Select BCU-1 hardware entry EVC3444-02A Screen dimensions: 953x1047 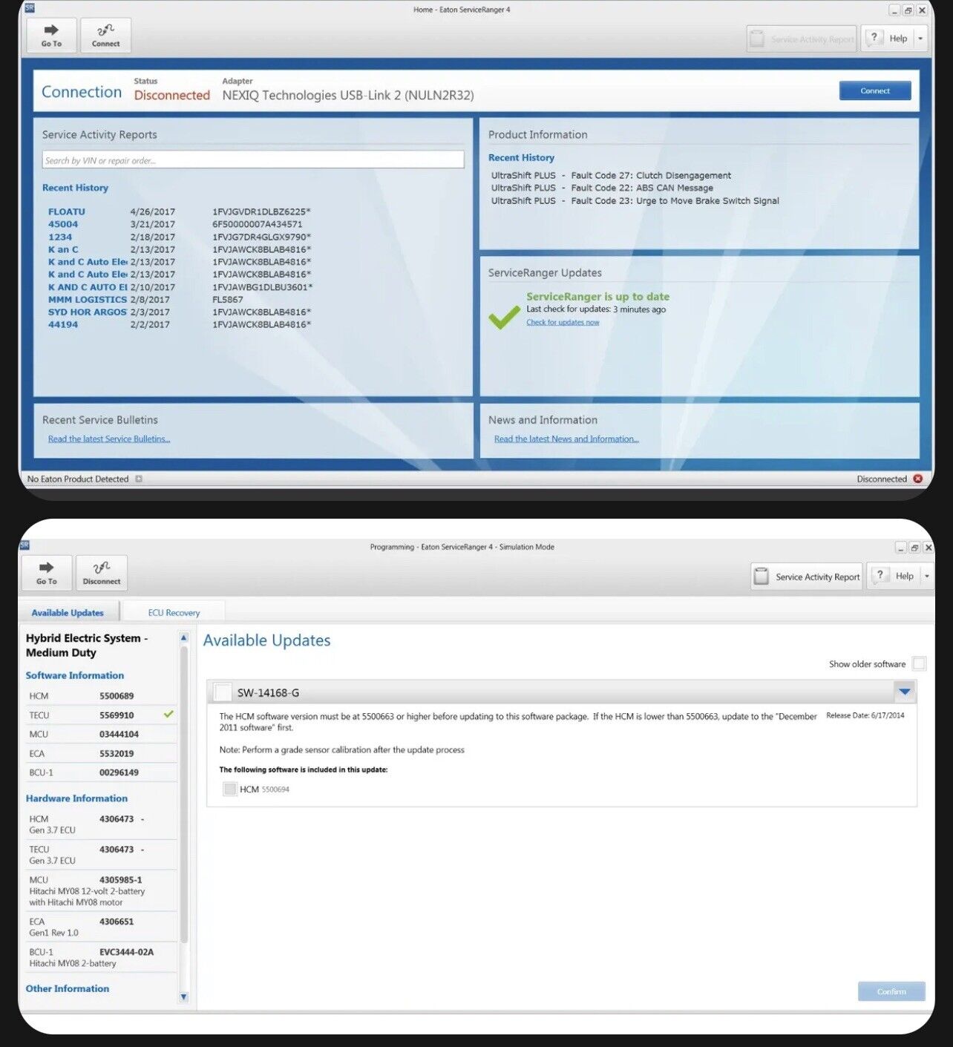coord(102,958)
